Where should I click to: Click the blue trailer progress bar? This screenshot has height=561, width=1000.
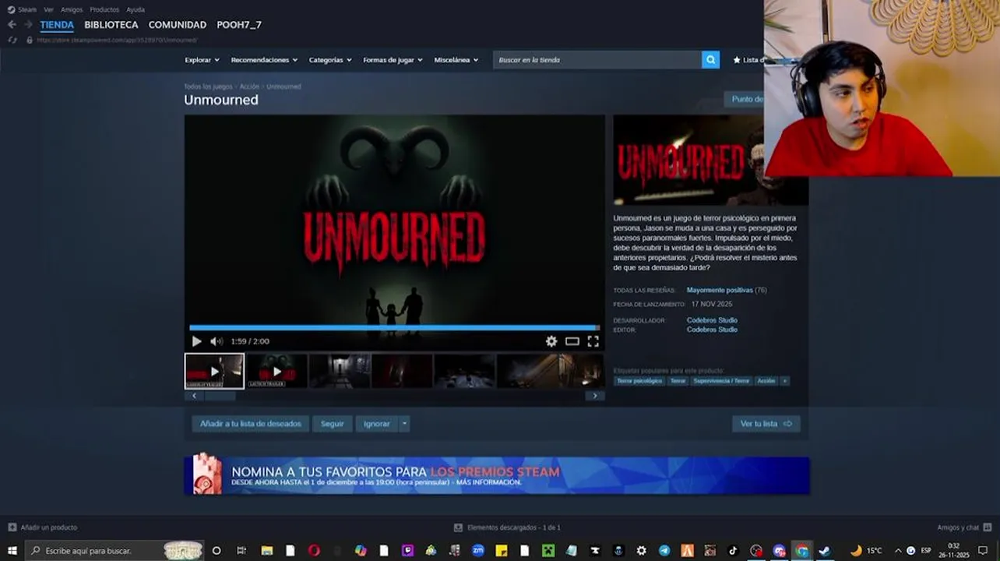[394, 328]
